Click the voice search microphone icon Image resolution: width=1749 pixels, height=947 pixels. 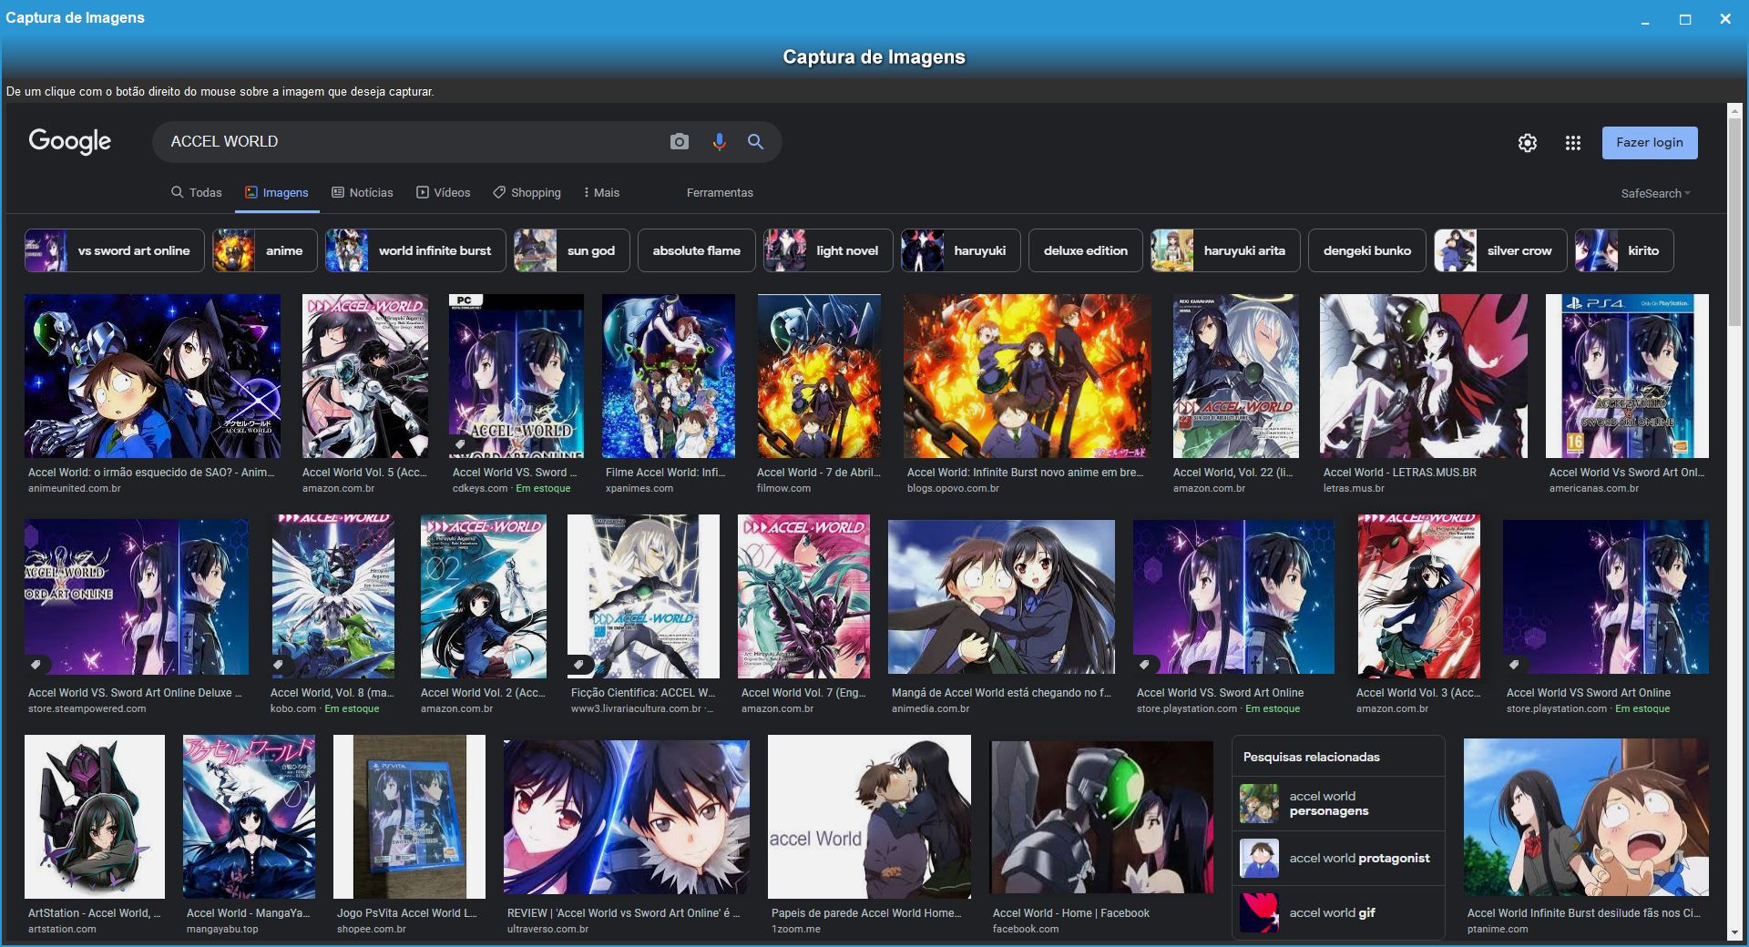tap(720, 142)
